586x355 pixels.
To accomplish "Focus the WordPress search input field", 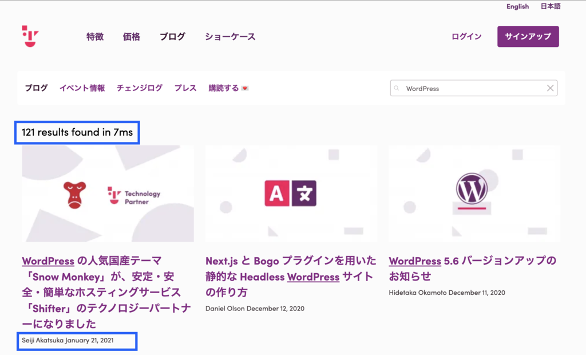I will pyautogui.click(x=474, y=88).
